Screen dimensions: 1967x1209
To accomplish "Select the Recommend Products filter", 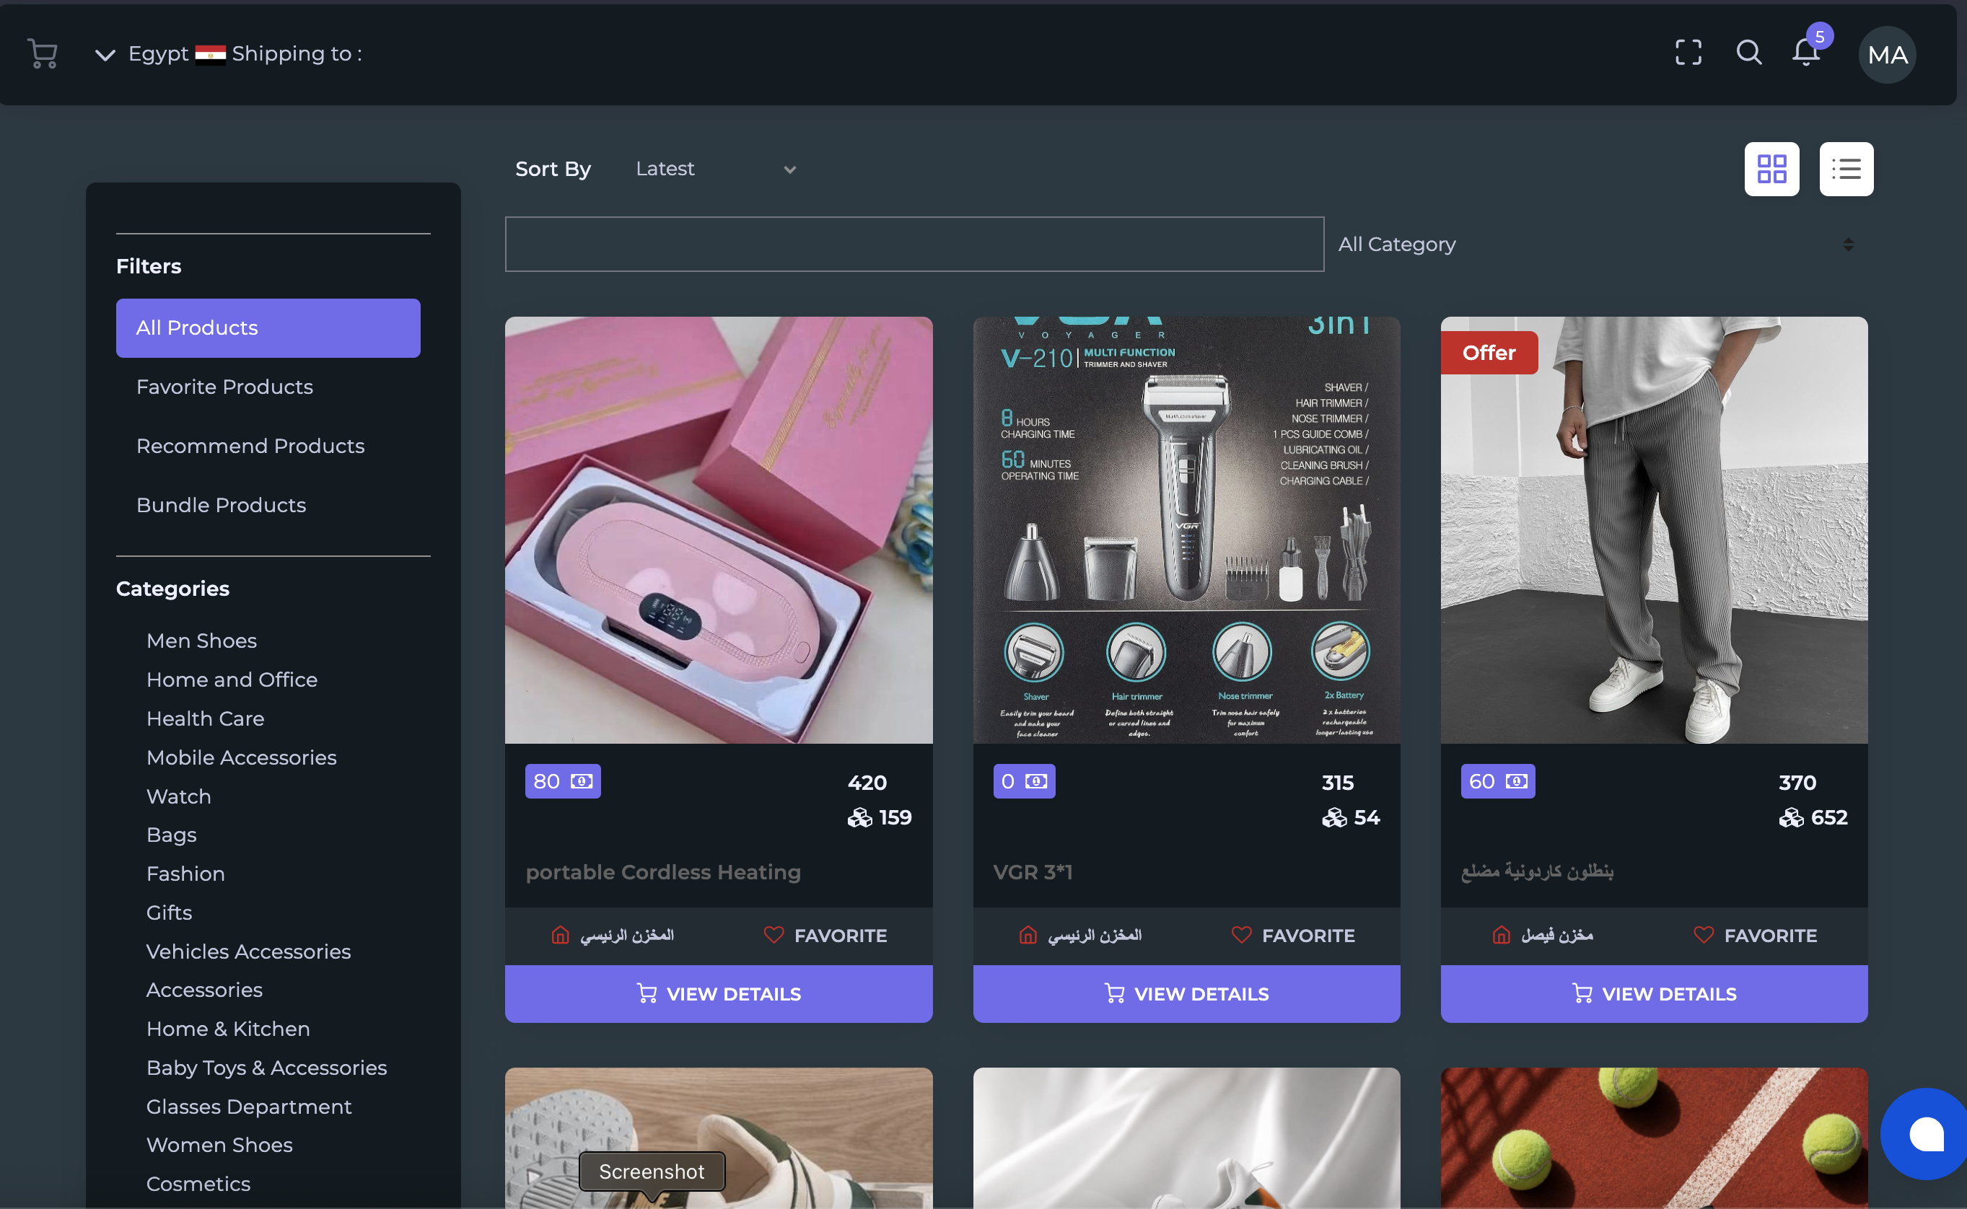I will click(250, 447).
